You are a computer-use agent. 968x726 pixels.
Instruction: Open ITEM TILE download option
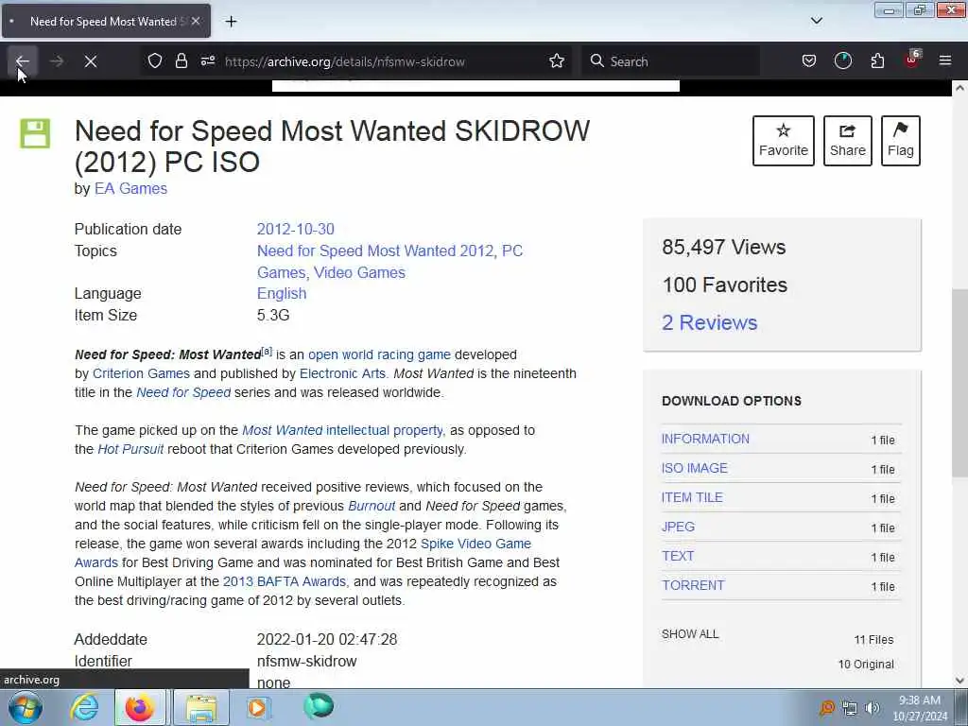692,497
